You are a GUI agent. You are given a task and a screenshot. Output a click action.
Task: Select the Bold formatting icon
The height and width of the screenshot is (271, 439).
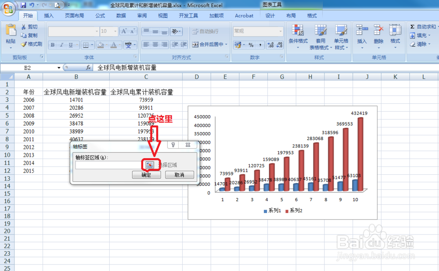click(x=52, y=45)
